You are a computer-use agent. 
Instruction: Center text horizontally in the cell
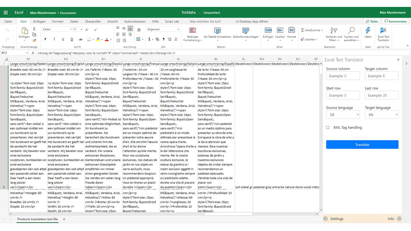(124, 34)
